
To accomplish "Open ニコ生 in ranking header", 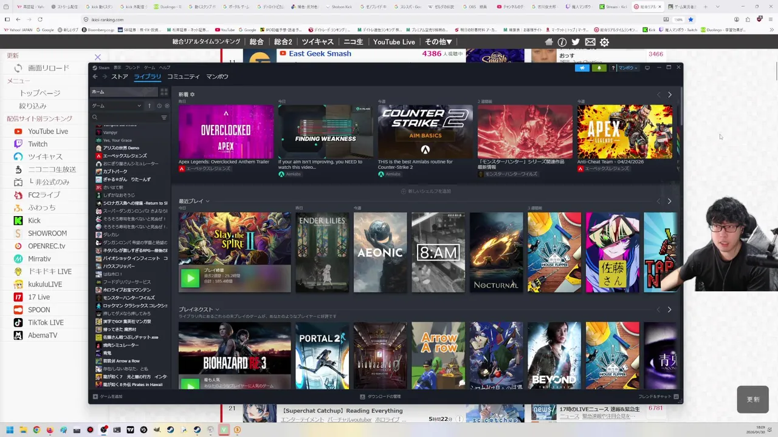I will [353, 42].
